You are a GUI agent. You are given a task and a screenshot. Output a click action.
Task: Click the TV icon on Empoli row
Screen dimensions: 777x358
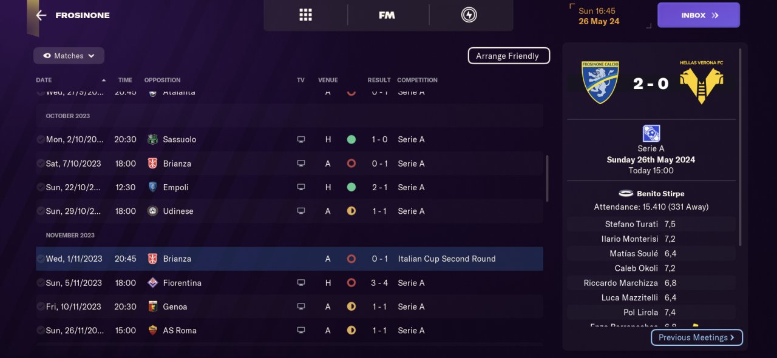pos(300,187)
